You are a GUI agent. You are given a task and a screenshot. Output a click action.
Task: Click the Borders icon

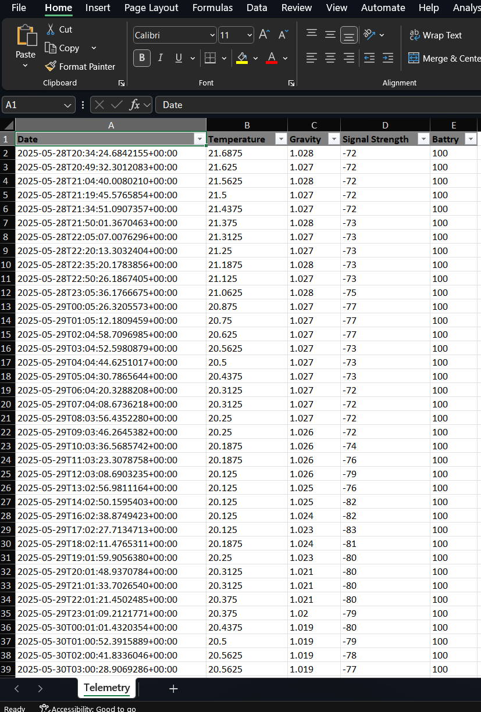coord(210,58)
